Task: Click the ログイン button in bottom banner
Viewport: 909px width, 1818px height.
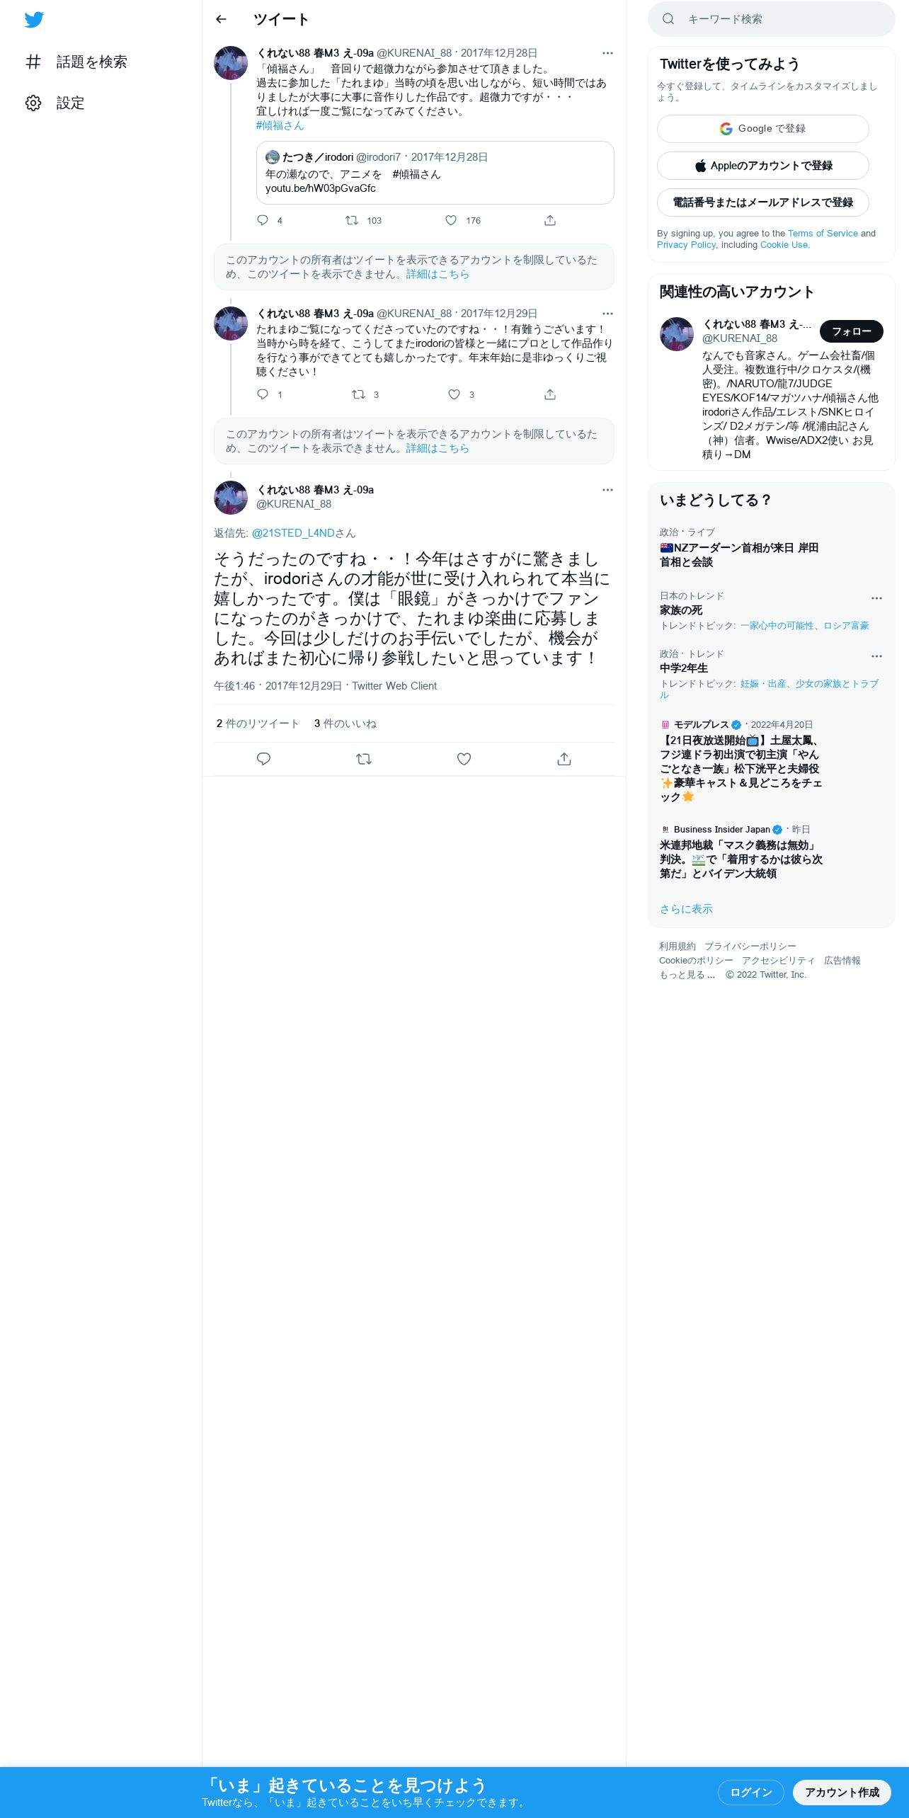Action: pos(750,1792)
